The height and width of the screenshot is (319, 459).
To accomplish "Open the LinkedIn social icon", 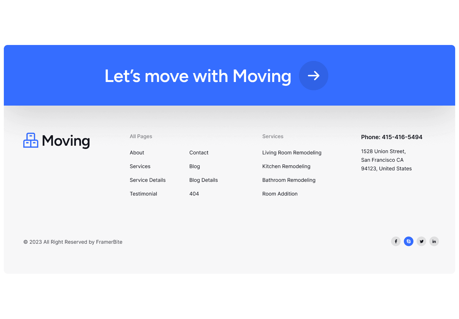I will click(434, 241).
